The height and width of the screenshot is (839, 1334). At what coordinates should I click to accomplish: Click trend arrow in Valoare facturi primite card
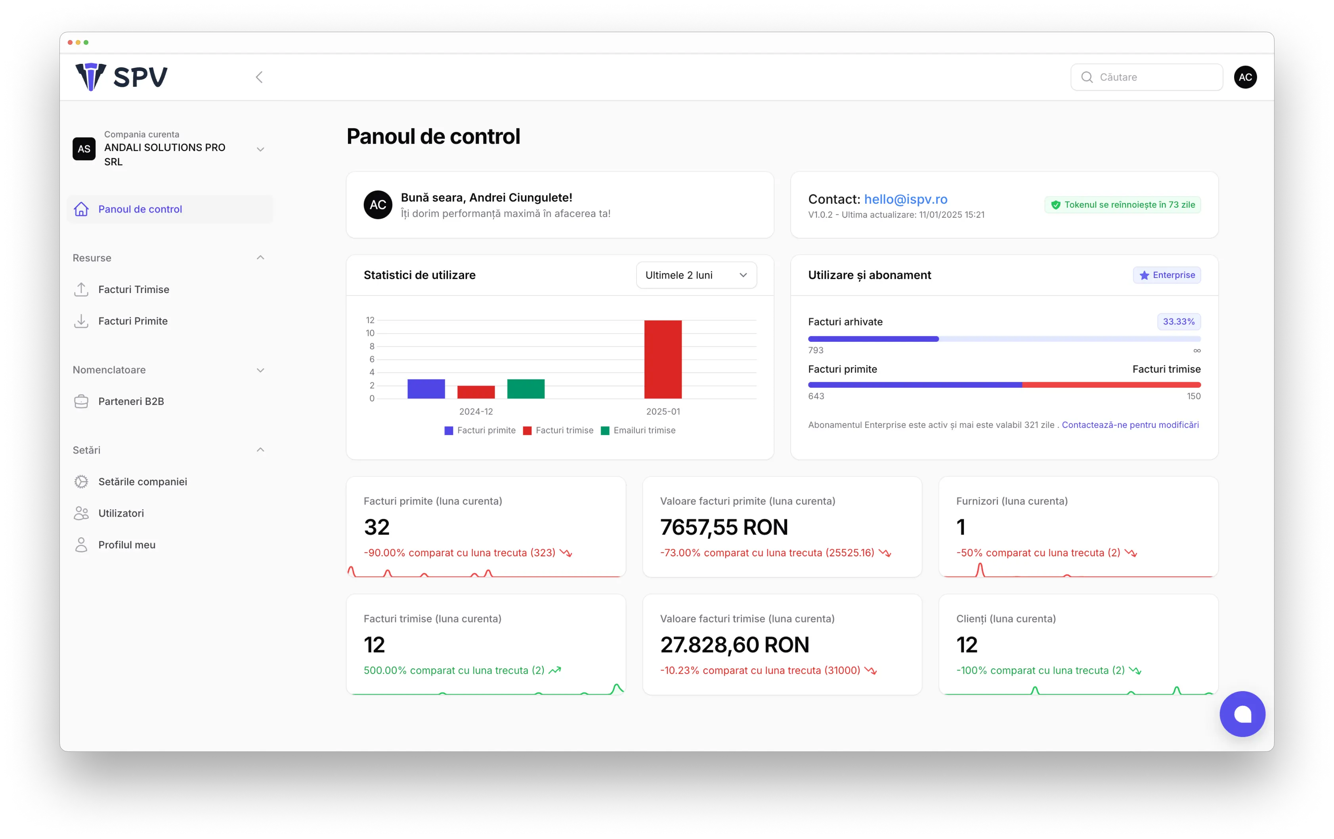[885, 552]
